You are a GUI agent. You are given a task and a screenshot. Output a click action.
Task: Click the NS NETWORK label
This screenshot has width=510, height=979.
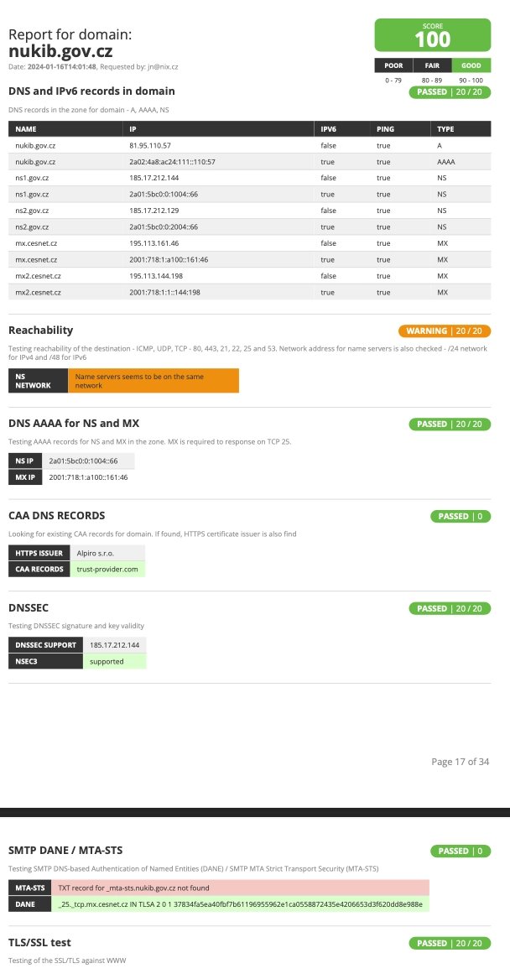pos(34,381)
